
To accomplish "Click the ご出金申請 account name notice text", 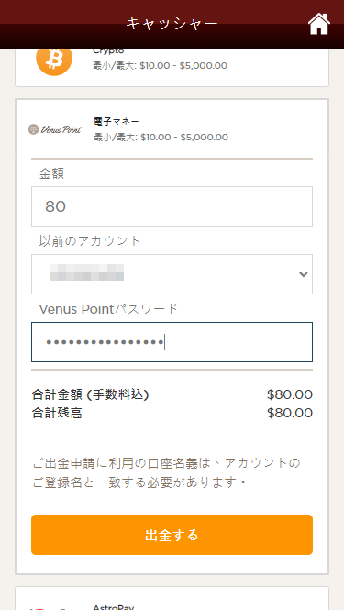I will (167, 473).
